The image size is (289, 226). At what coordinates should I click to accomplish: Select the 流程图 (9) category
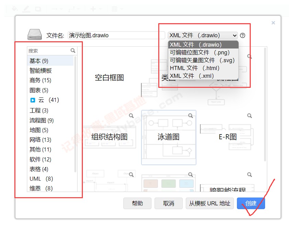coord(50,120)
